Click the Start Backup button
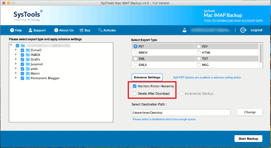271x148 pixels. tap(248, 139)
